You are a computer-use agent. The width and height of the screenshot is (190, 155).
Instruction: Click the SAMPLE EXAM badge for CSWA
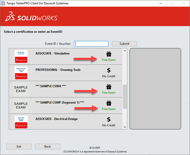point(21,89)
